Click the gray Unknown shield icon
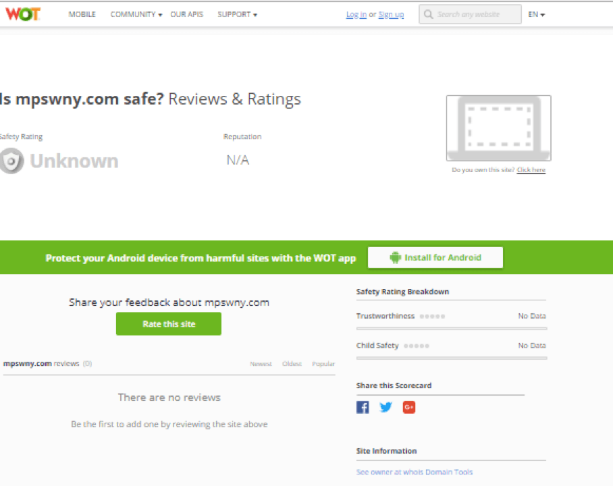Screen dimensions: 613x486 [11, 161]
